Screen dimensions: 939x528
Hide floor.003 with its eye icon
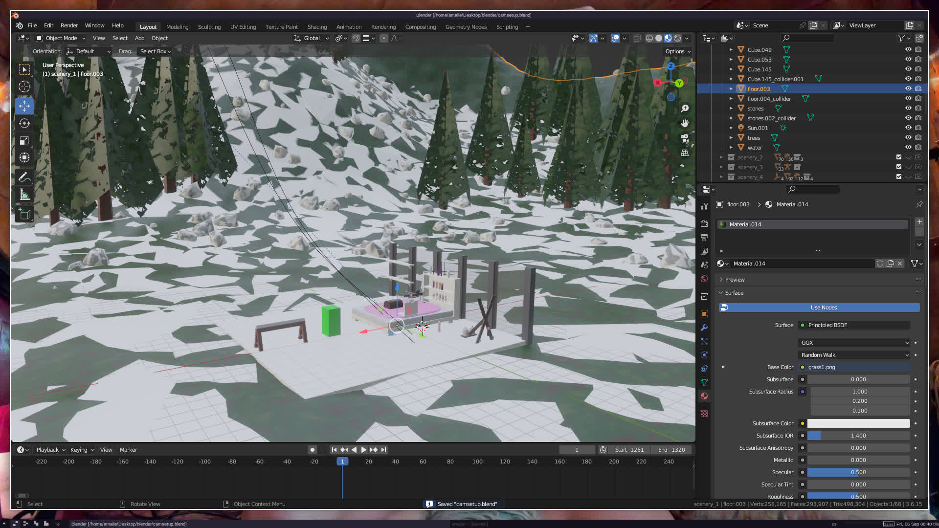pos(908,88)
